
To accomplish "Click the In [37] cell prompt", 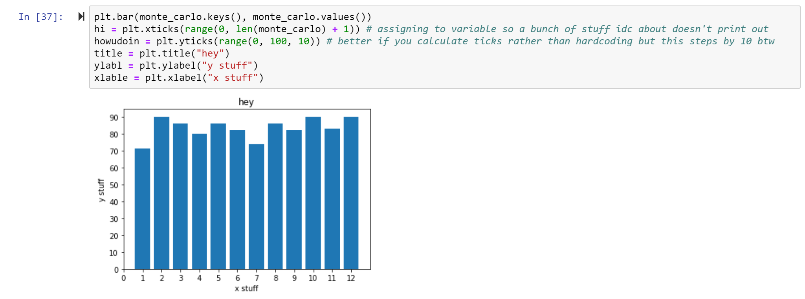I will coord(40,17).
